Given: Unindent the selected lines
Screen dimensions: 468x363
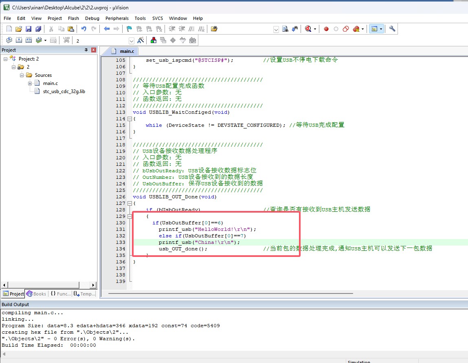Looking at the screenshot, I should 182,29.
